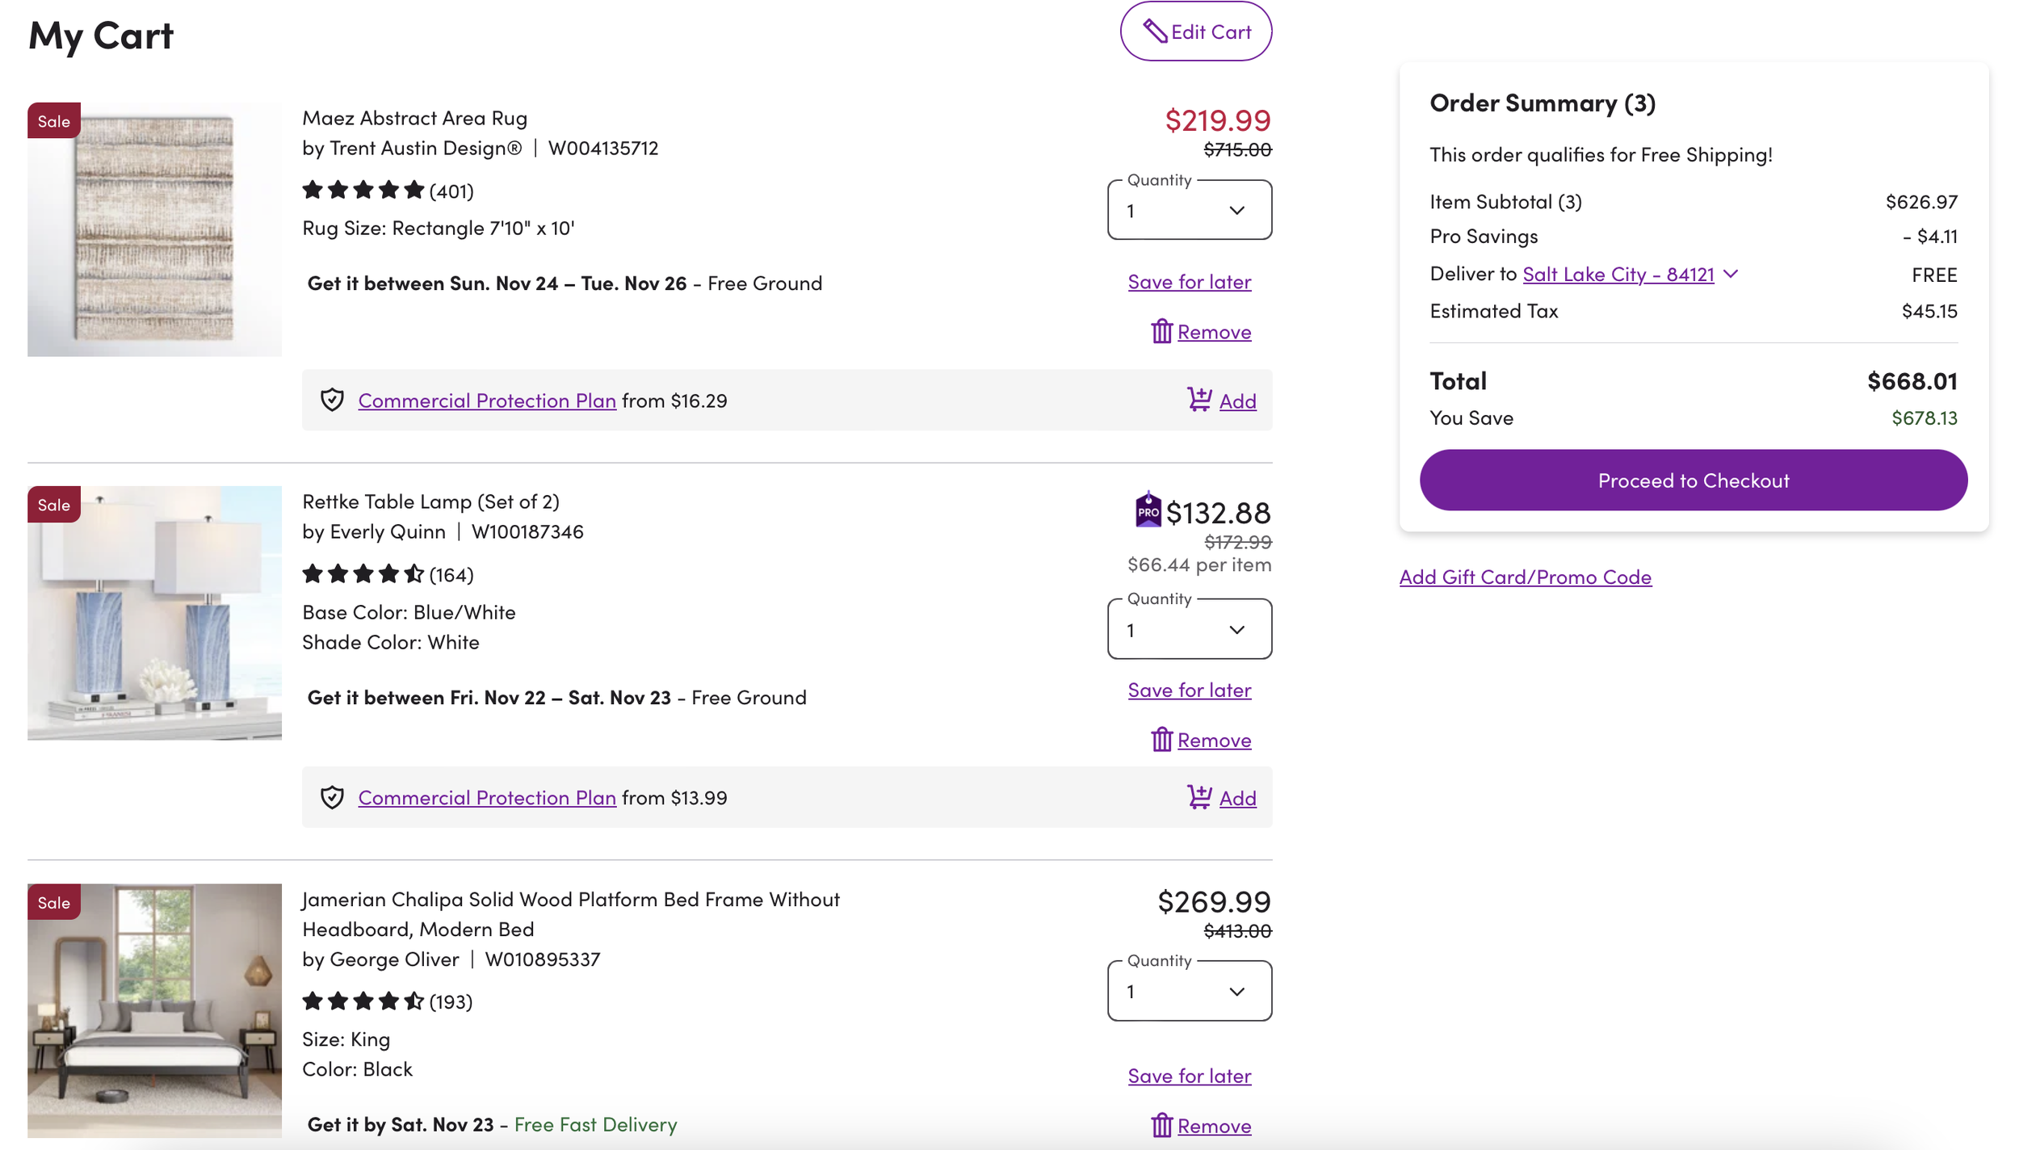Save the Rettke lamps for later
The height and width of the screenshot is (1150, 2019).
(1189, 690)
